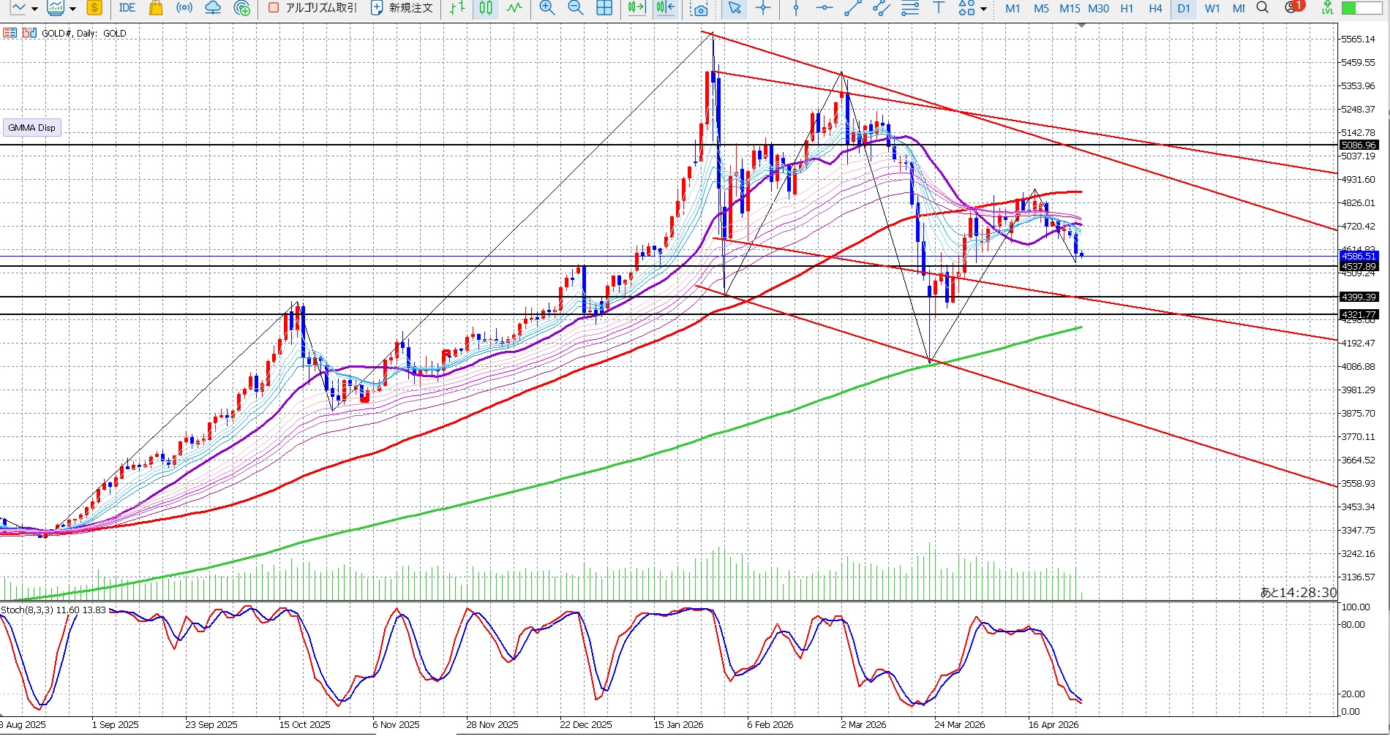The height and width of the screenshot is (736, 1390).
Task: Click the 新規注文 new order button
Action: point(402,8)
